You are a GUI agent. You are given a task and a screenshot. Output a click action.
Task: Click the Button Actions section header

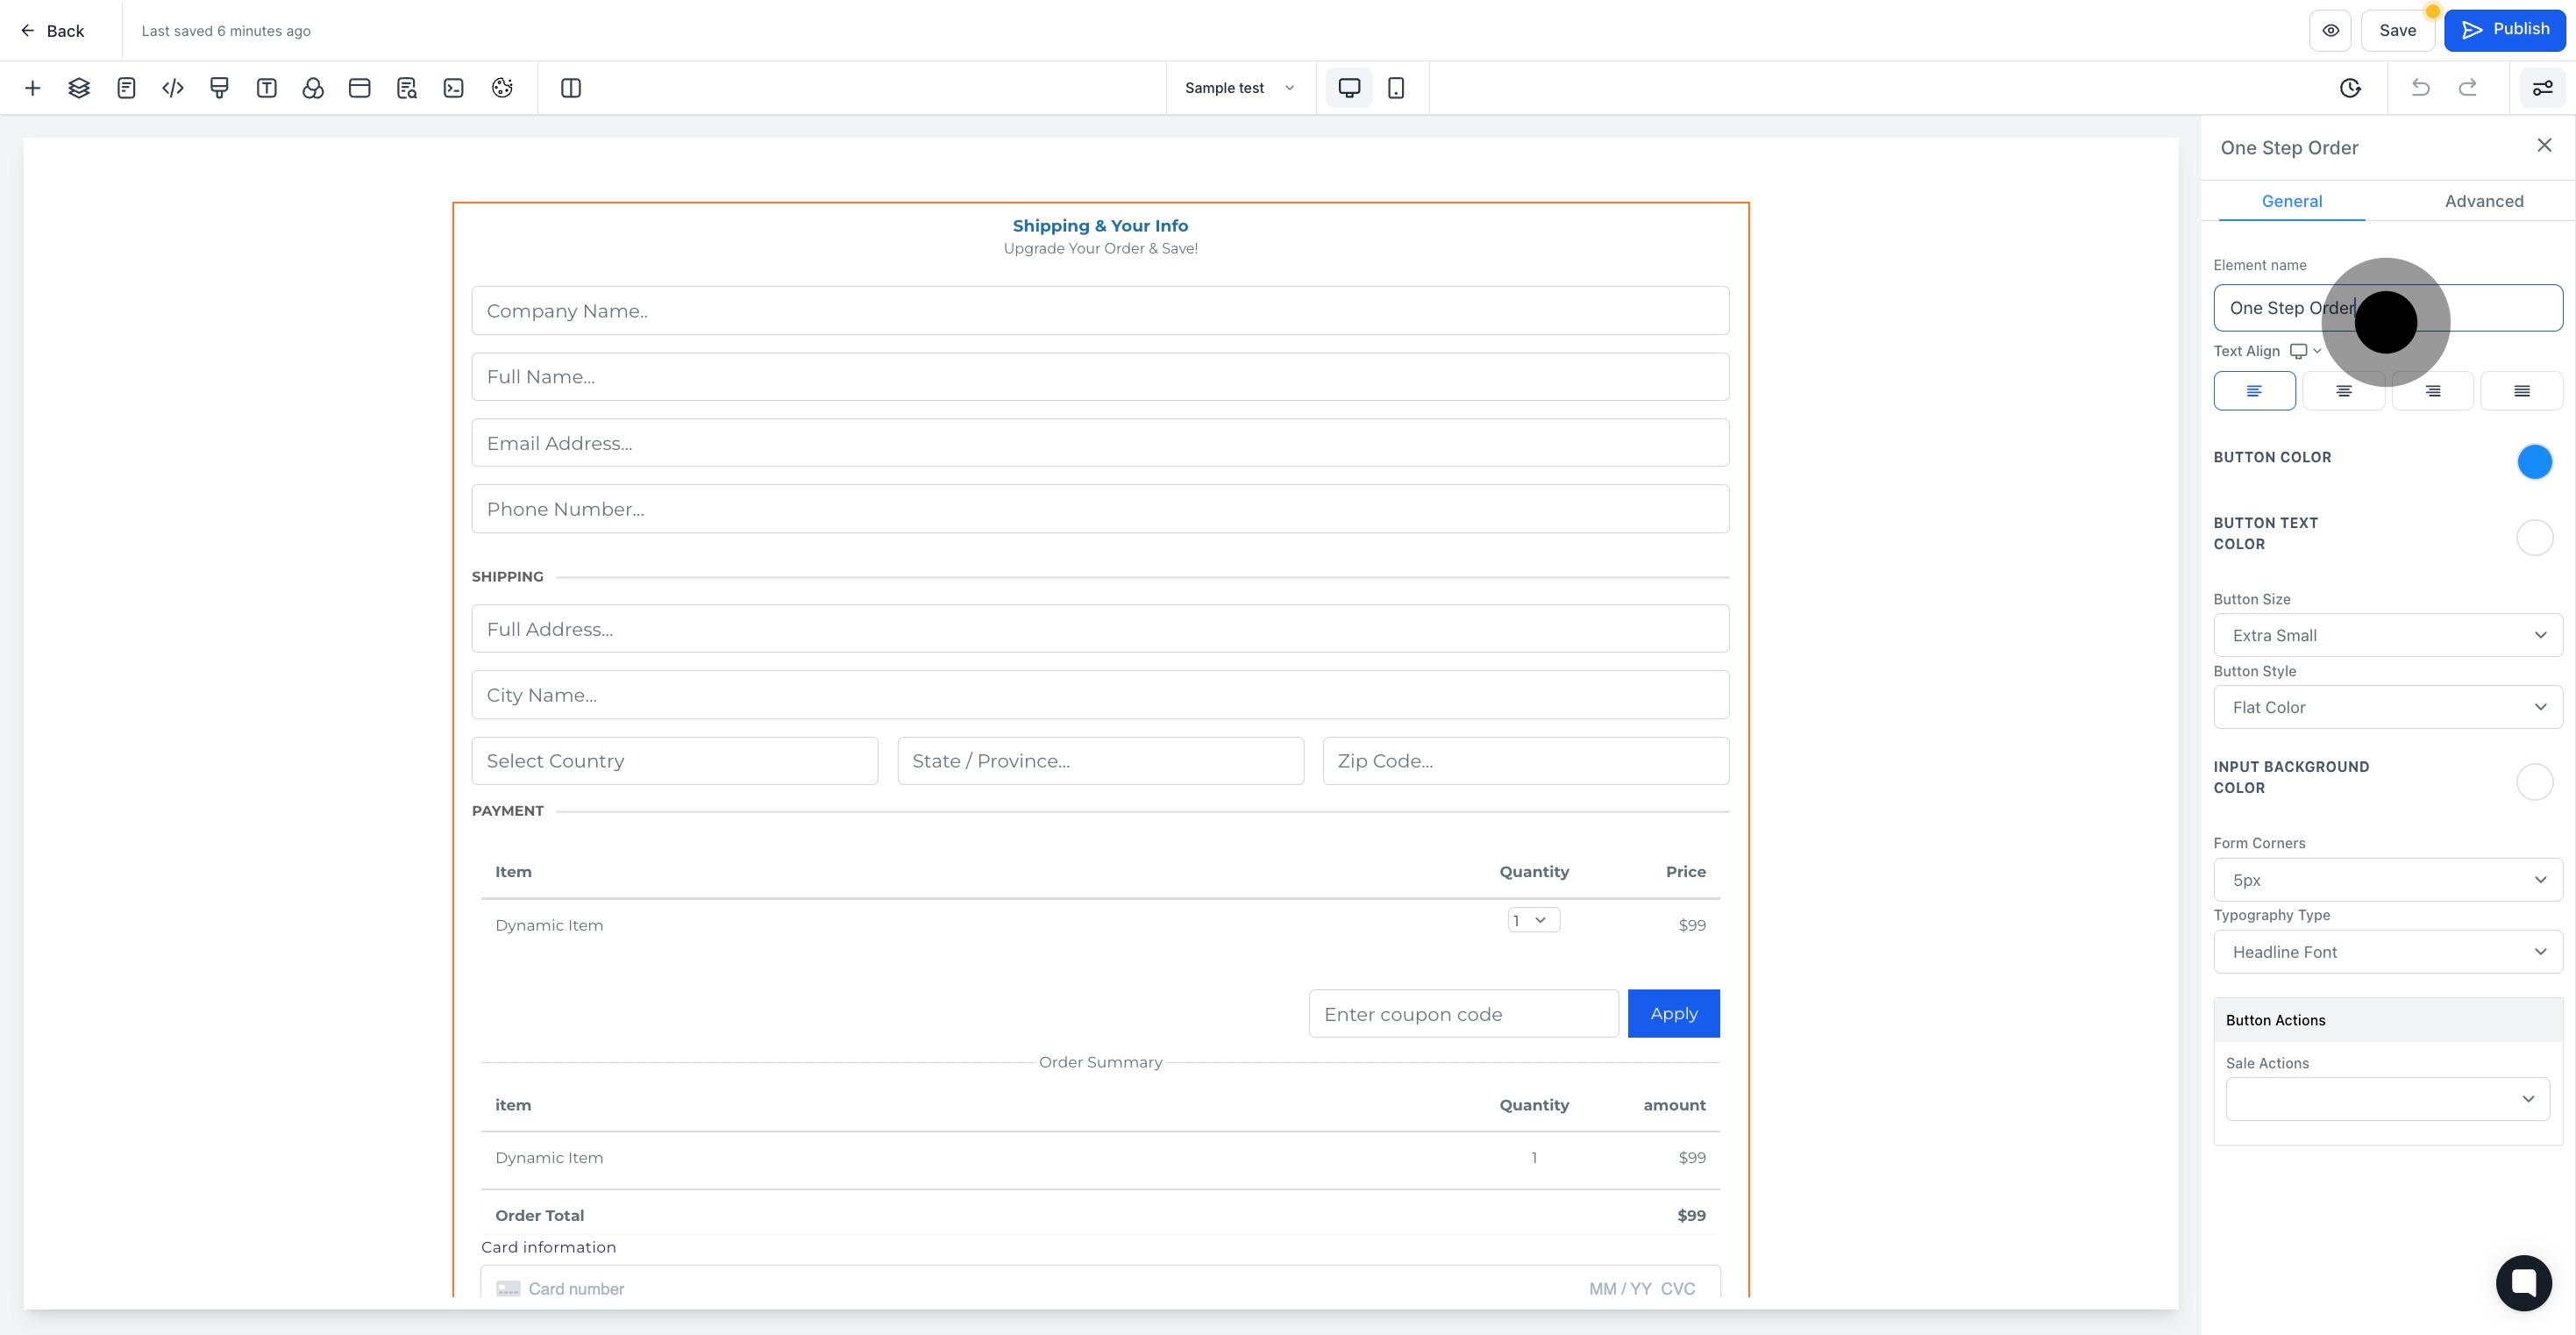pyautogui.click(x=2388, y=1020)
